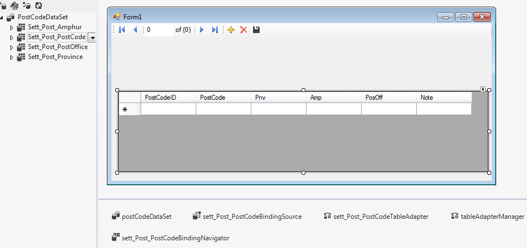Click the 'of {0}' count label
The image size is (527, 248).
tap(183, 30)
